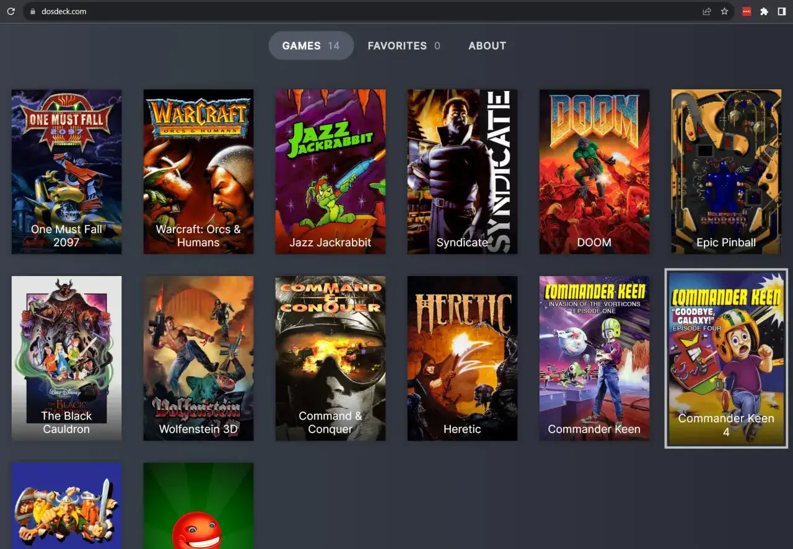This screenshot has height=549, width=793.
Task: Click the share page icon in address bar
Action: 707,11
